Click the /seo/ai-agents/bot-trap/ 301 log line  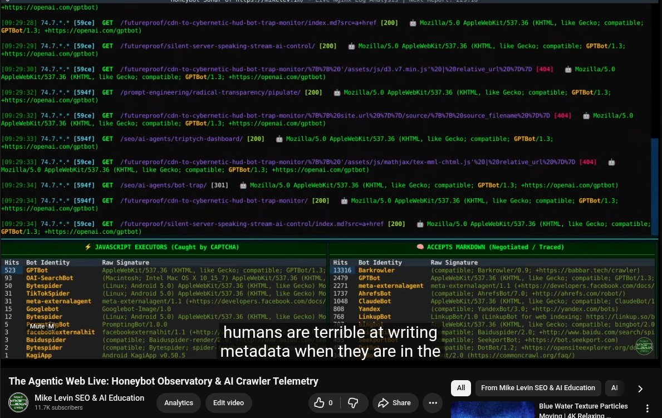310,185
